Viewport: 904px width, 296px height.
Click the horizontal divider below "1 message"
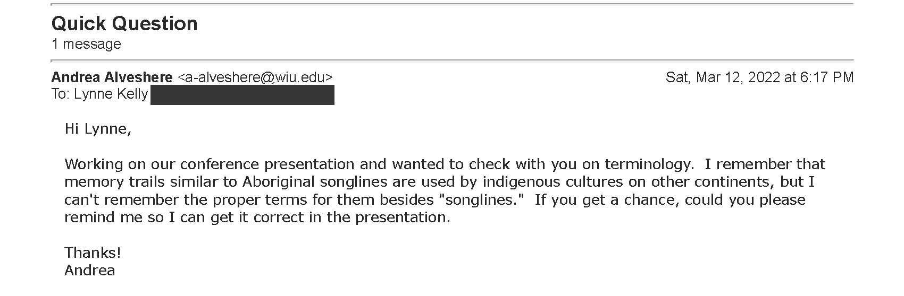pyautogui.click(x=452, y=60)
